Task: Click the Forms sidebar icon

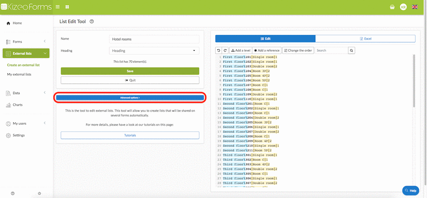Action: [x=8, y=42]
